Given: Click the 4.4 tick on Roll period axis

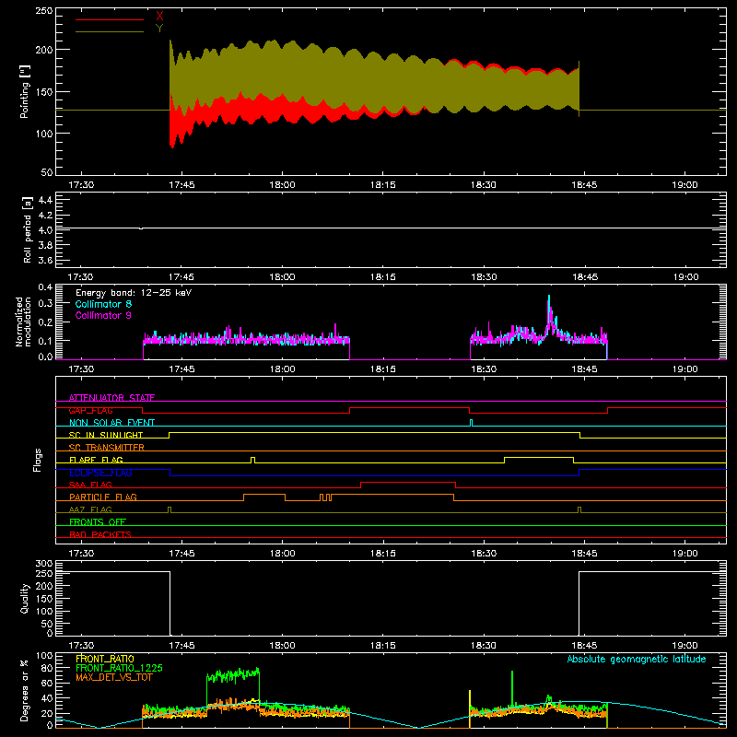Looking at the screenshot, I should [x=45, y=200].
